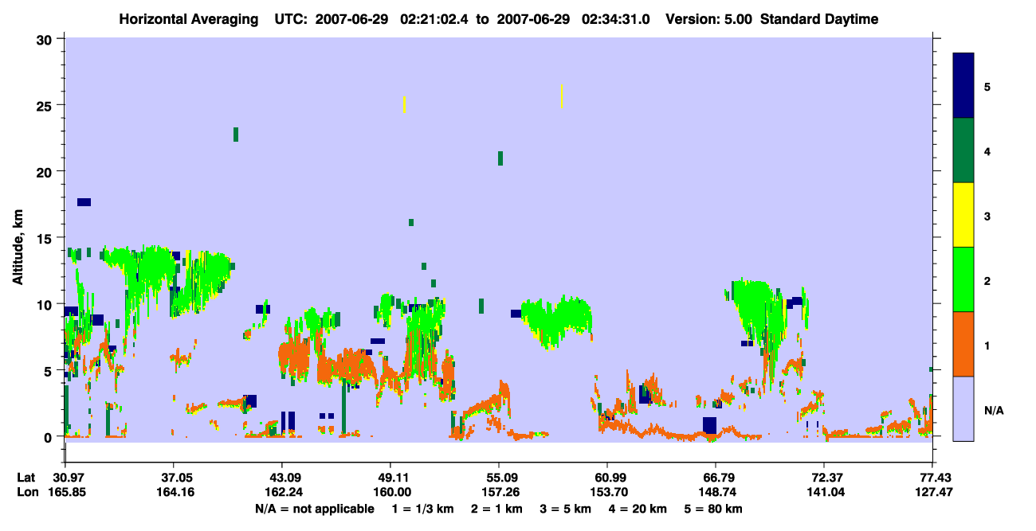Click the dark green colorbar segment labeled 4
The image size is (1036, 531).
(x=963, y=150)
